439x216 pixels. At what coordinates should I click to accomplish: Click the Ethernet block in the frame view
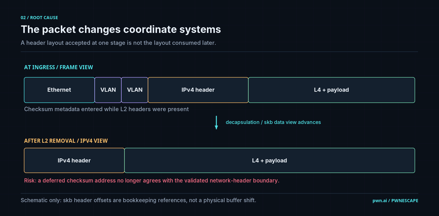(59, 90)
